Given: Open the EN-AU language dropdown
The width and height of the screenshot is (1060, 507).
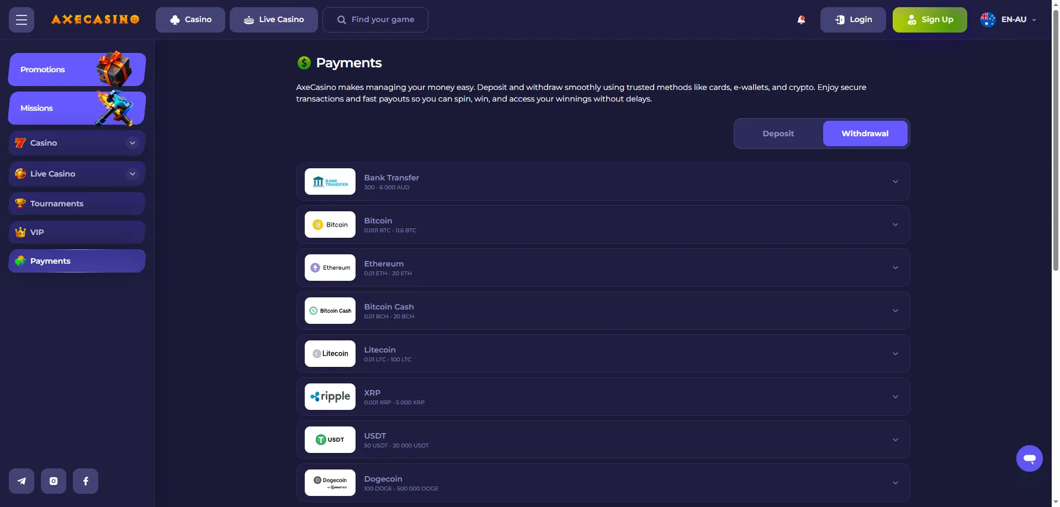Looking at the screenshot, I should [x=1009, y=20].
